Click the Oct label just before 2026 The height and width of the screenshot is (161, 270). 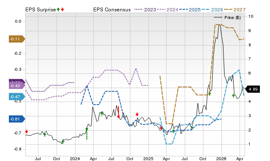(203, 158)
